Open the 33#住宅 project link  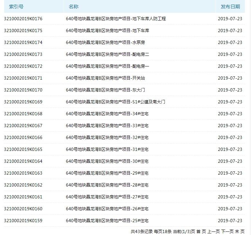coord(107,126)
